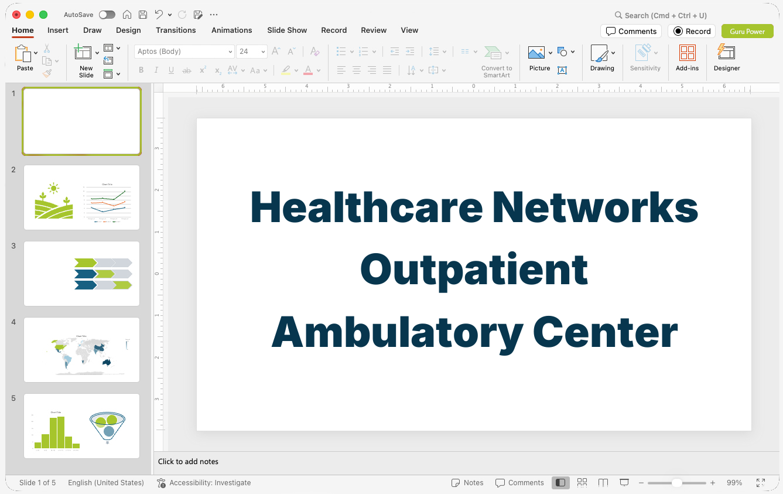Click the Paste clipboard icon
This screenshot has height=494, width=783.
[x=23, y=53]
